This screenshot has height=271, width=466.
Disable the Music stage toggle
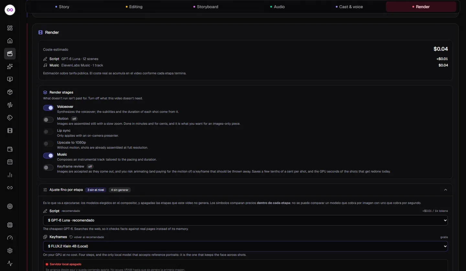[x=49, y=156]
